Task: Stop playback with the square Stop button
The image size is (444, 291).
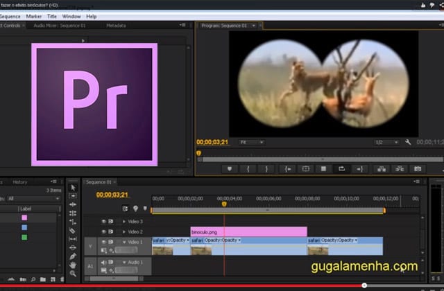Action: [323, 169]
